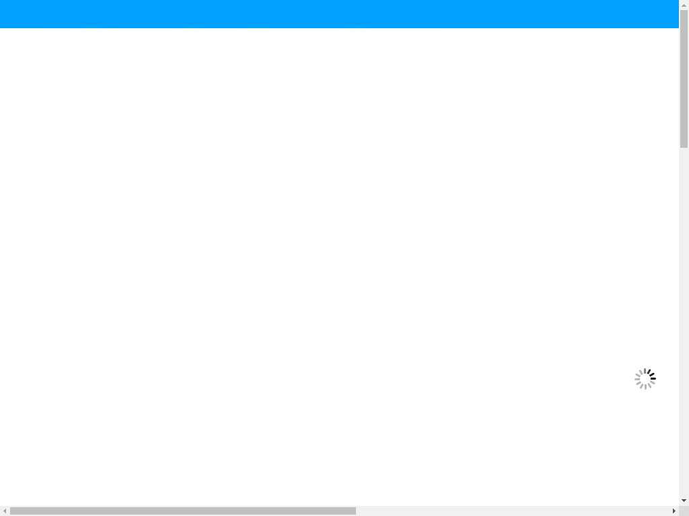Viewport: 689px width, 516px height.
Task: Click the horizontal scrollbar left arrow
Action: [x=5, y=511]
